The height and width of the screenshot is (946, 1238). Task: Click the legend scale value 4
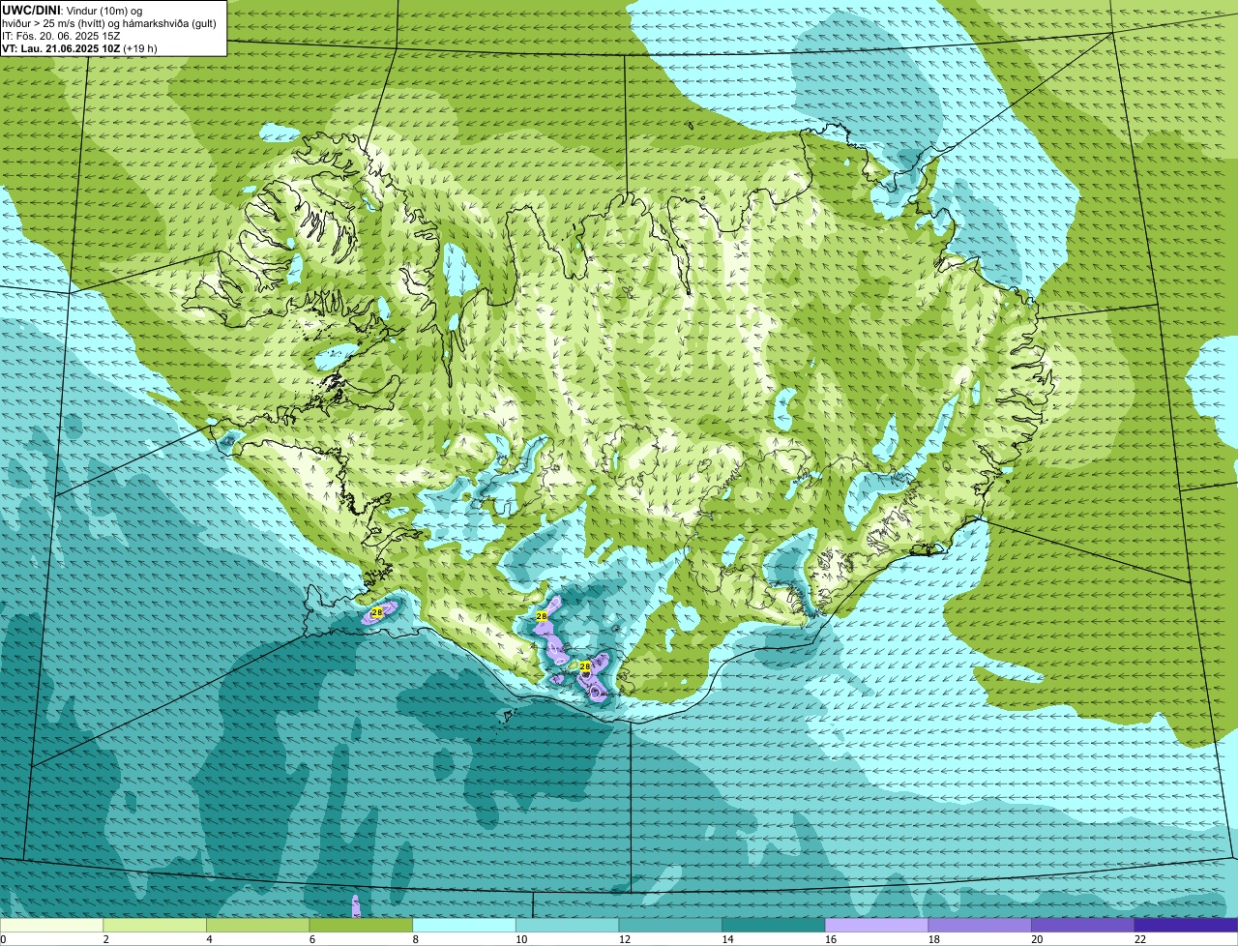click(x=209, y=939)
